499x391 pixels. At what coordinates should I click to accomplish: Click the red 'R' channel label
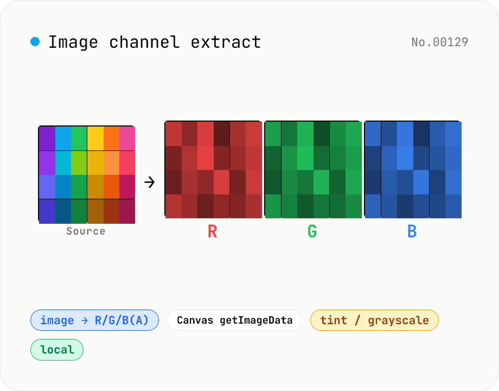(212, 231)
